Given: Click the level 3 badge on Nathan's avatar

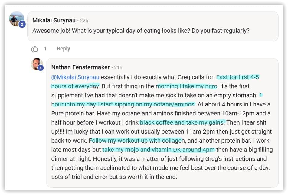Looking at the screenshot, I should coord(41,68).
